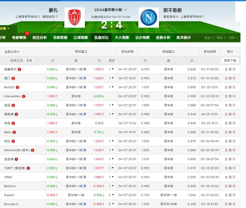Switch to the 百家欧赔 tab
Image resolution: width=246 pixels, height=208 pixels.
[60, 38]
